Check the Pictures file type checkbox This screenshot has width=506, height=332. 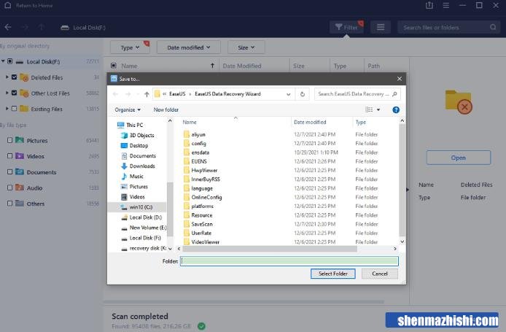[x=9, y=141]
